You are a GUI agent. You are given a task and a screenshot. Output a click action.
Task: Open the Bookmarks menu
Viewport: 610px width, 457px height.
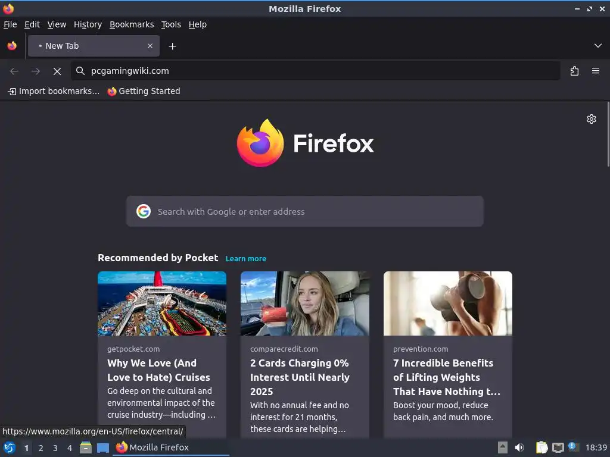[132, 24]
